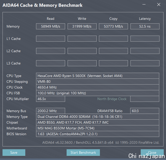Click the CPU FSB value 100.0 MHz
166x160 pixels.
click(98, 93)
